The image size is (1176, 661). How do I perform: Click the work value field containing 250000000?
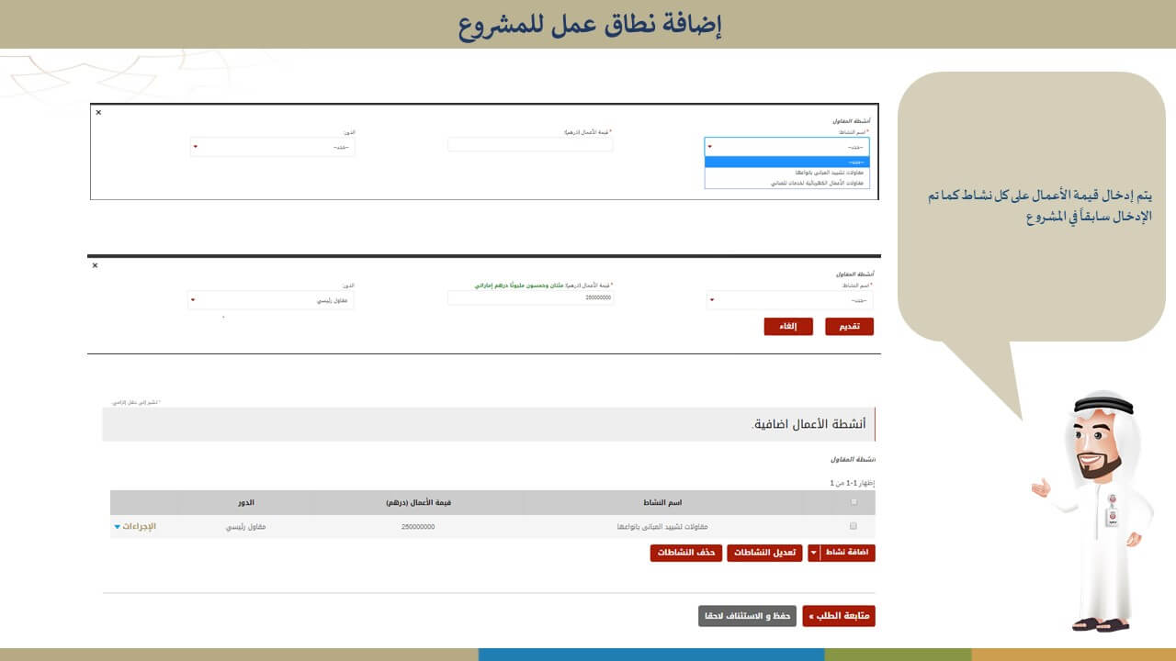[530, 298]
